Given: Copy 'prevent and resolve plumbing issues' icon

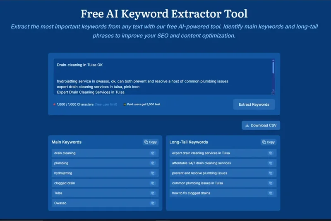Looking at the screenshot, I should pyautogui.click(x=271, y=173).
